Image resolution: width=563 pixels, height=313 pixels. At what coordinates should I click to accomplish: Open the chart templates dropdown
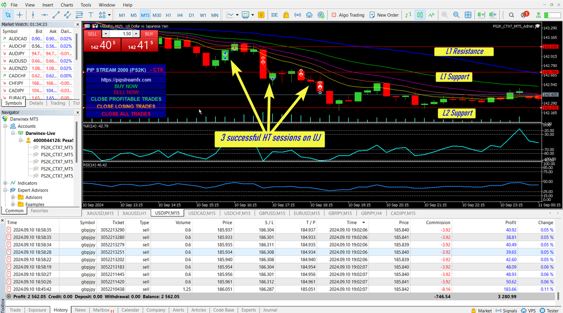pyautogui.click(x=252, y=15)
